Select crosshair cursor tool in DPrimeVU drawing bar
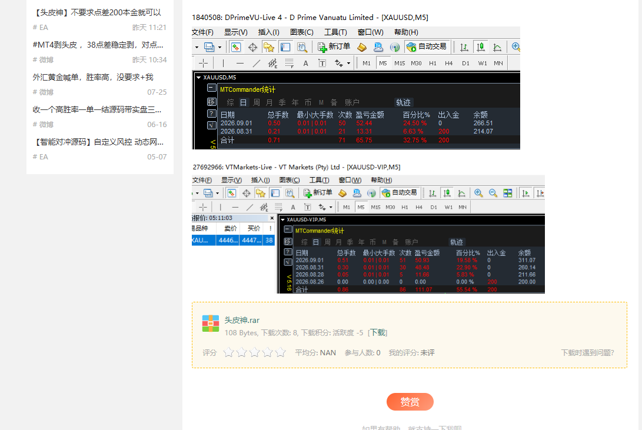 coord(203,63)
